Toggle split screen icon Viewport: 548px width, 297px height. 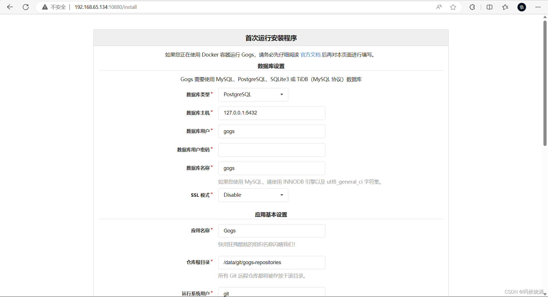[489, 7]
